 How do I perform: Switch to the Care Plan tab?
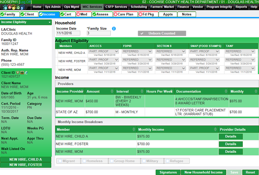[x=125, y=14]
